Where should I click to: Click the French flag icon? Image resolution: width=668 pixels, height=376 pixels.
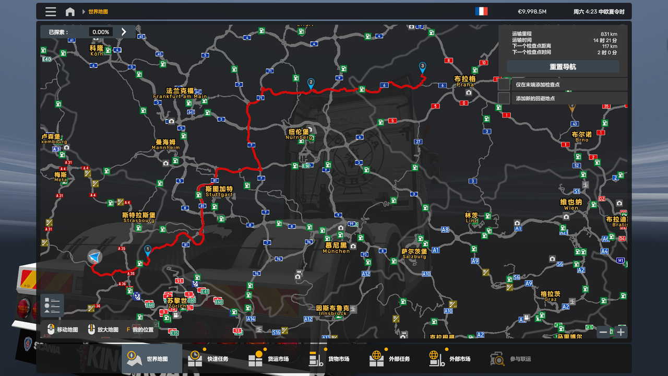pos(481,11)
